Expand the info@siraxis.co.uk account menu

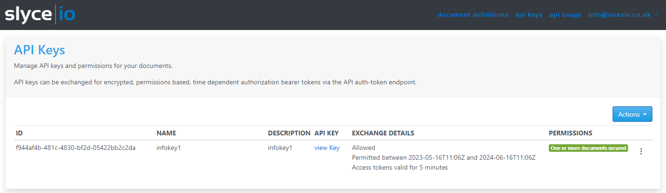pos(622,15)
